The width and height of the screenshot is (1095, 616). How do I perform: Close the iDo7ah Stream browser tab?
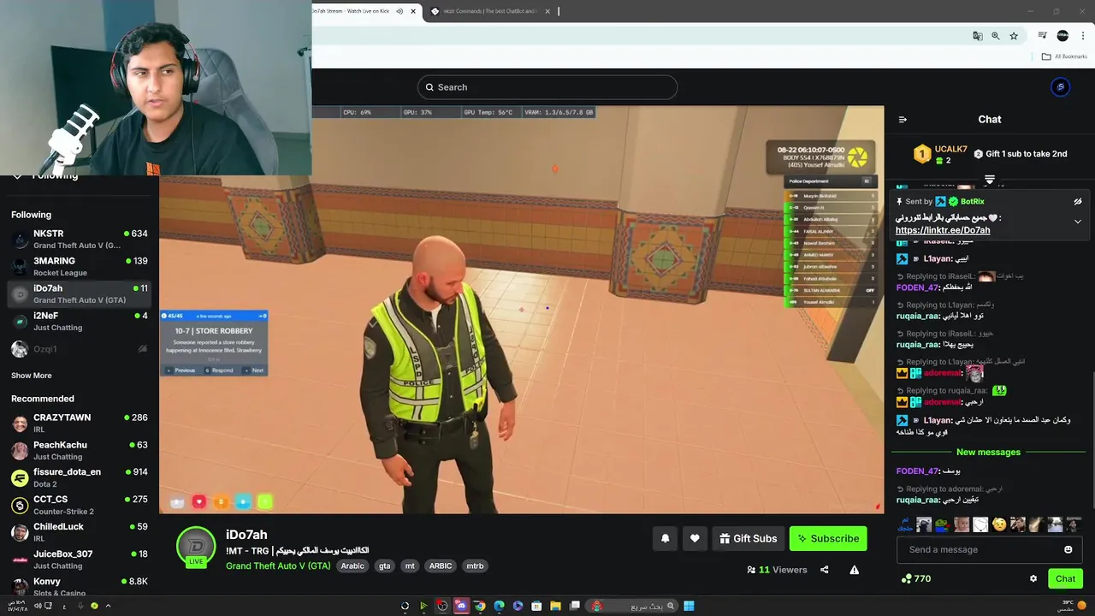coord(414,11)
